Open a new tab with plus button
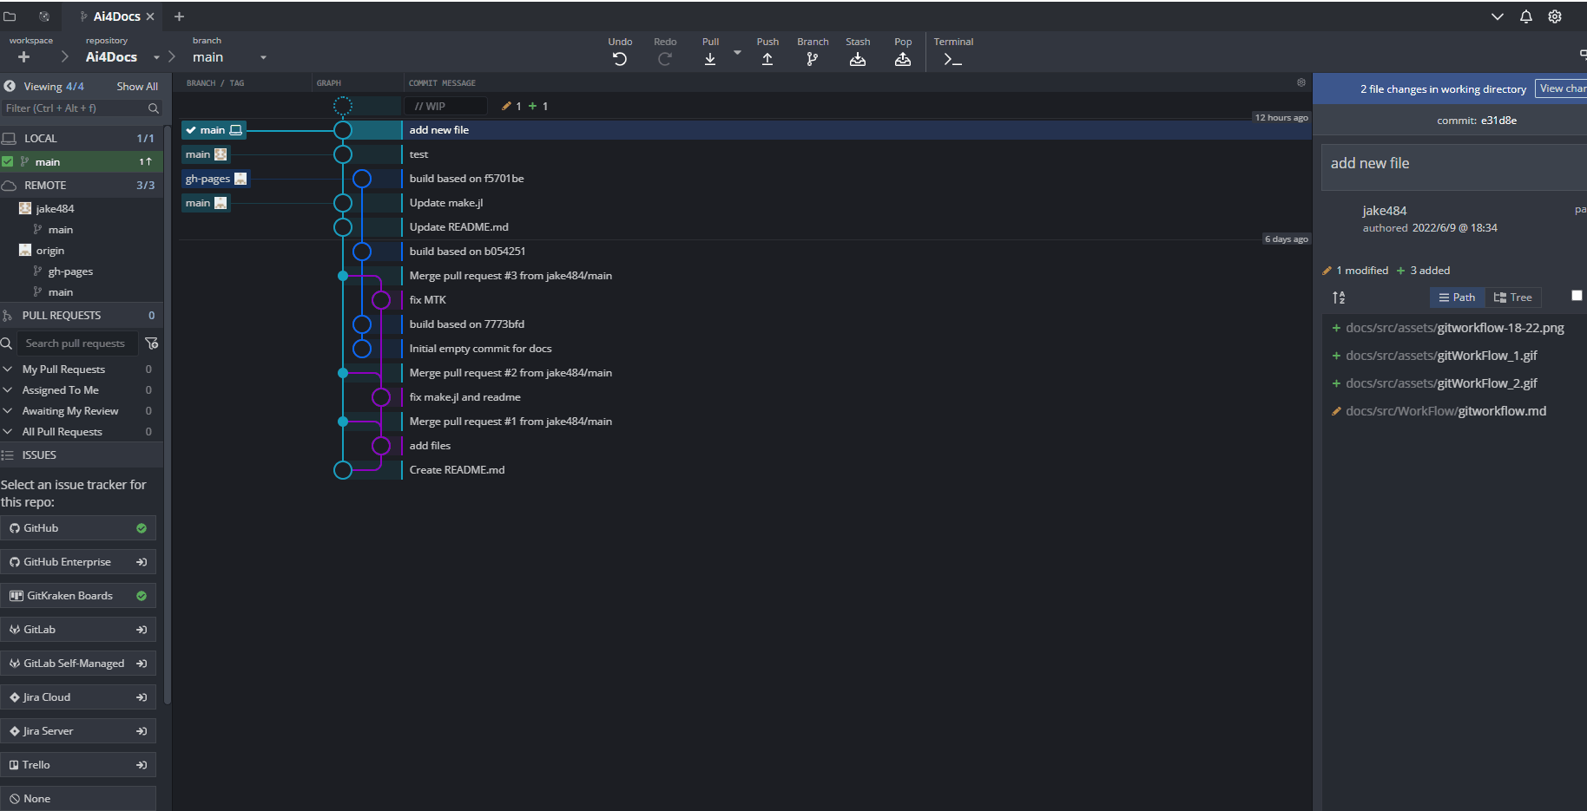Screen dimensions: 1587x811 tap(179, 16)
